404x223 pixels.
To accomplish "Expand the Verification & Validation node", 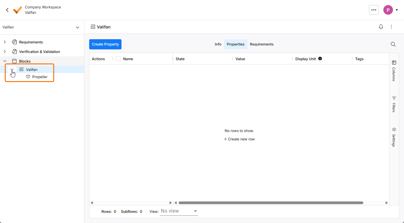I will click(5, 51).
